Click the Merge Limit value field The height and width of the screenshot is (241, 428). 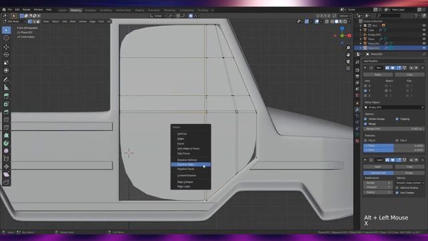(x=394, y=129)
